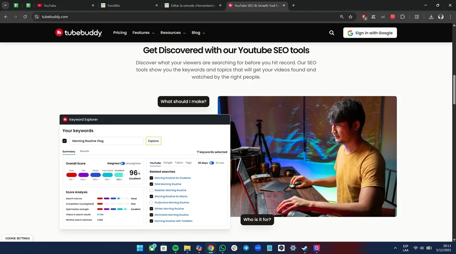Viewport: 456px width, 254px height.
Task: Open the browser extensions puzzle icon
Action: (x=402, y=17)
